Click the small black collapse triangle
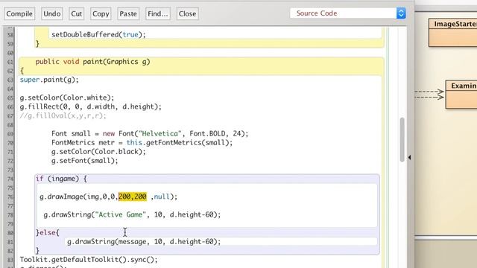Viewport: 477px width, 268px height. tap(409, 157)
